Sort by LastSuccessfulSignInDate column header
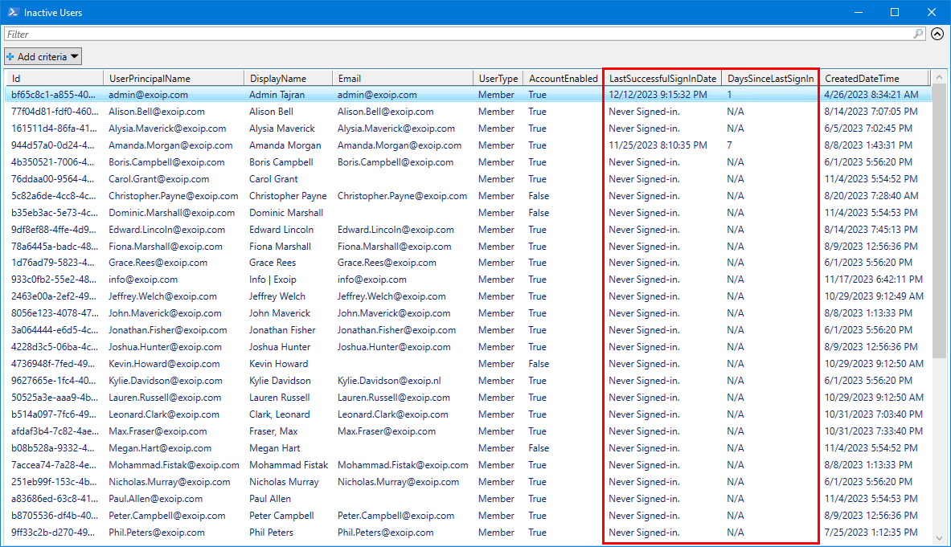 662,78
